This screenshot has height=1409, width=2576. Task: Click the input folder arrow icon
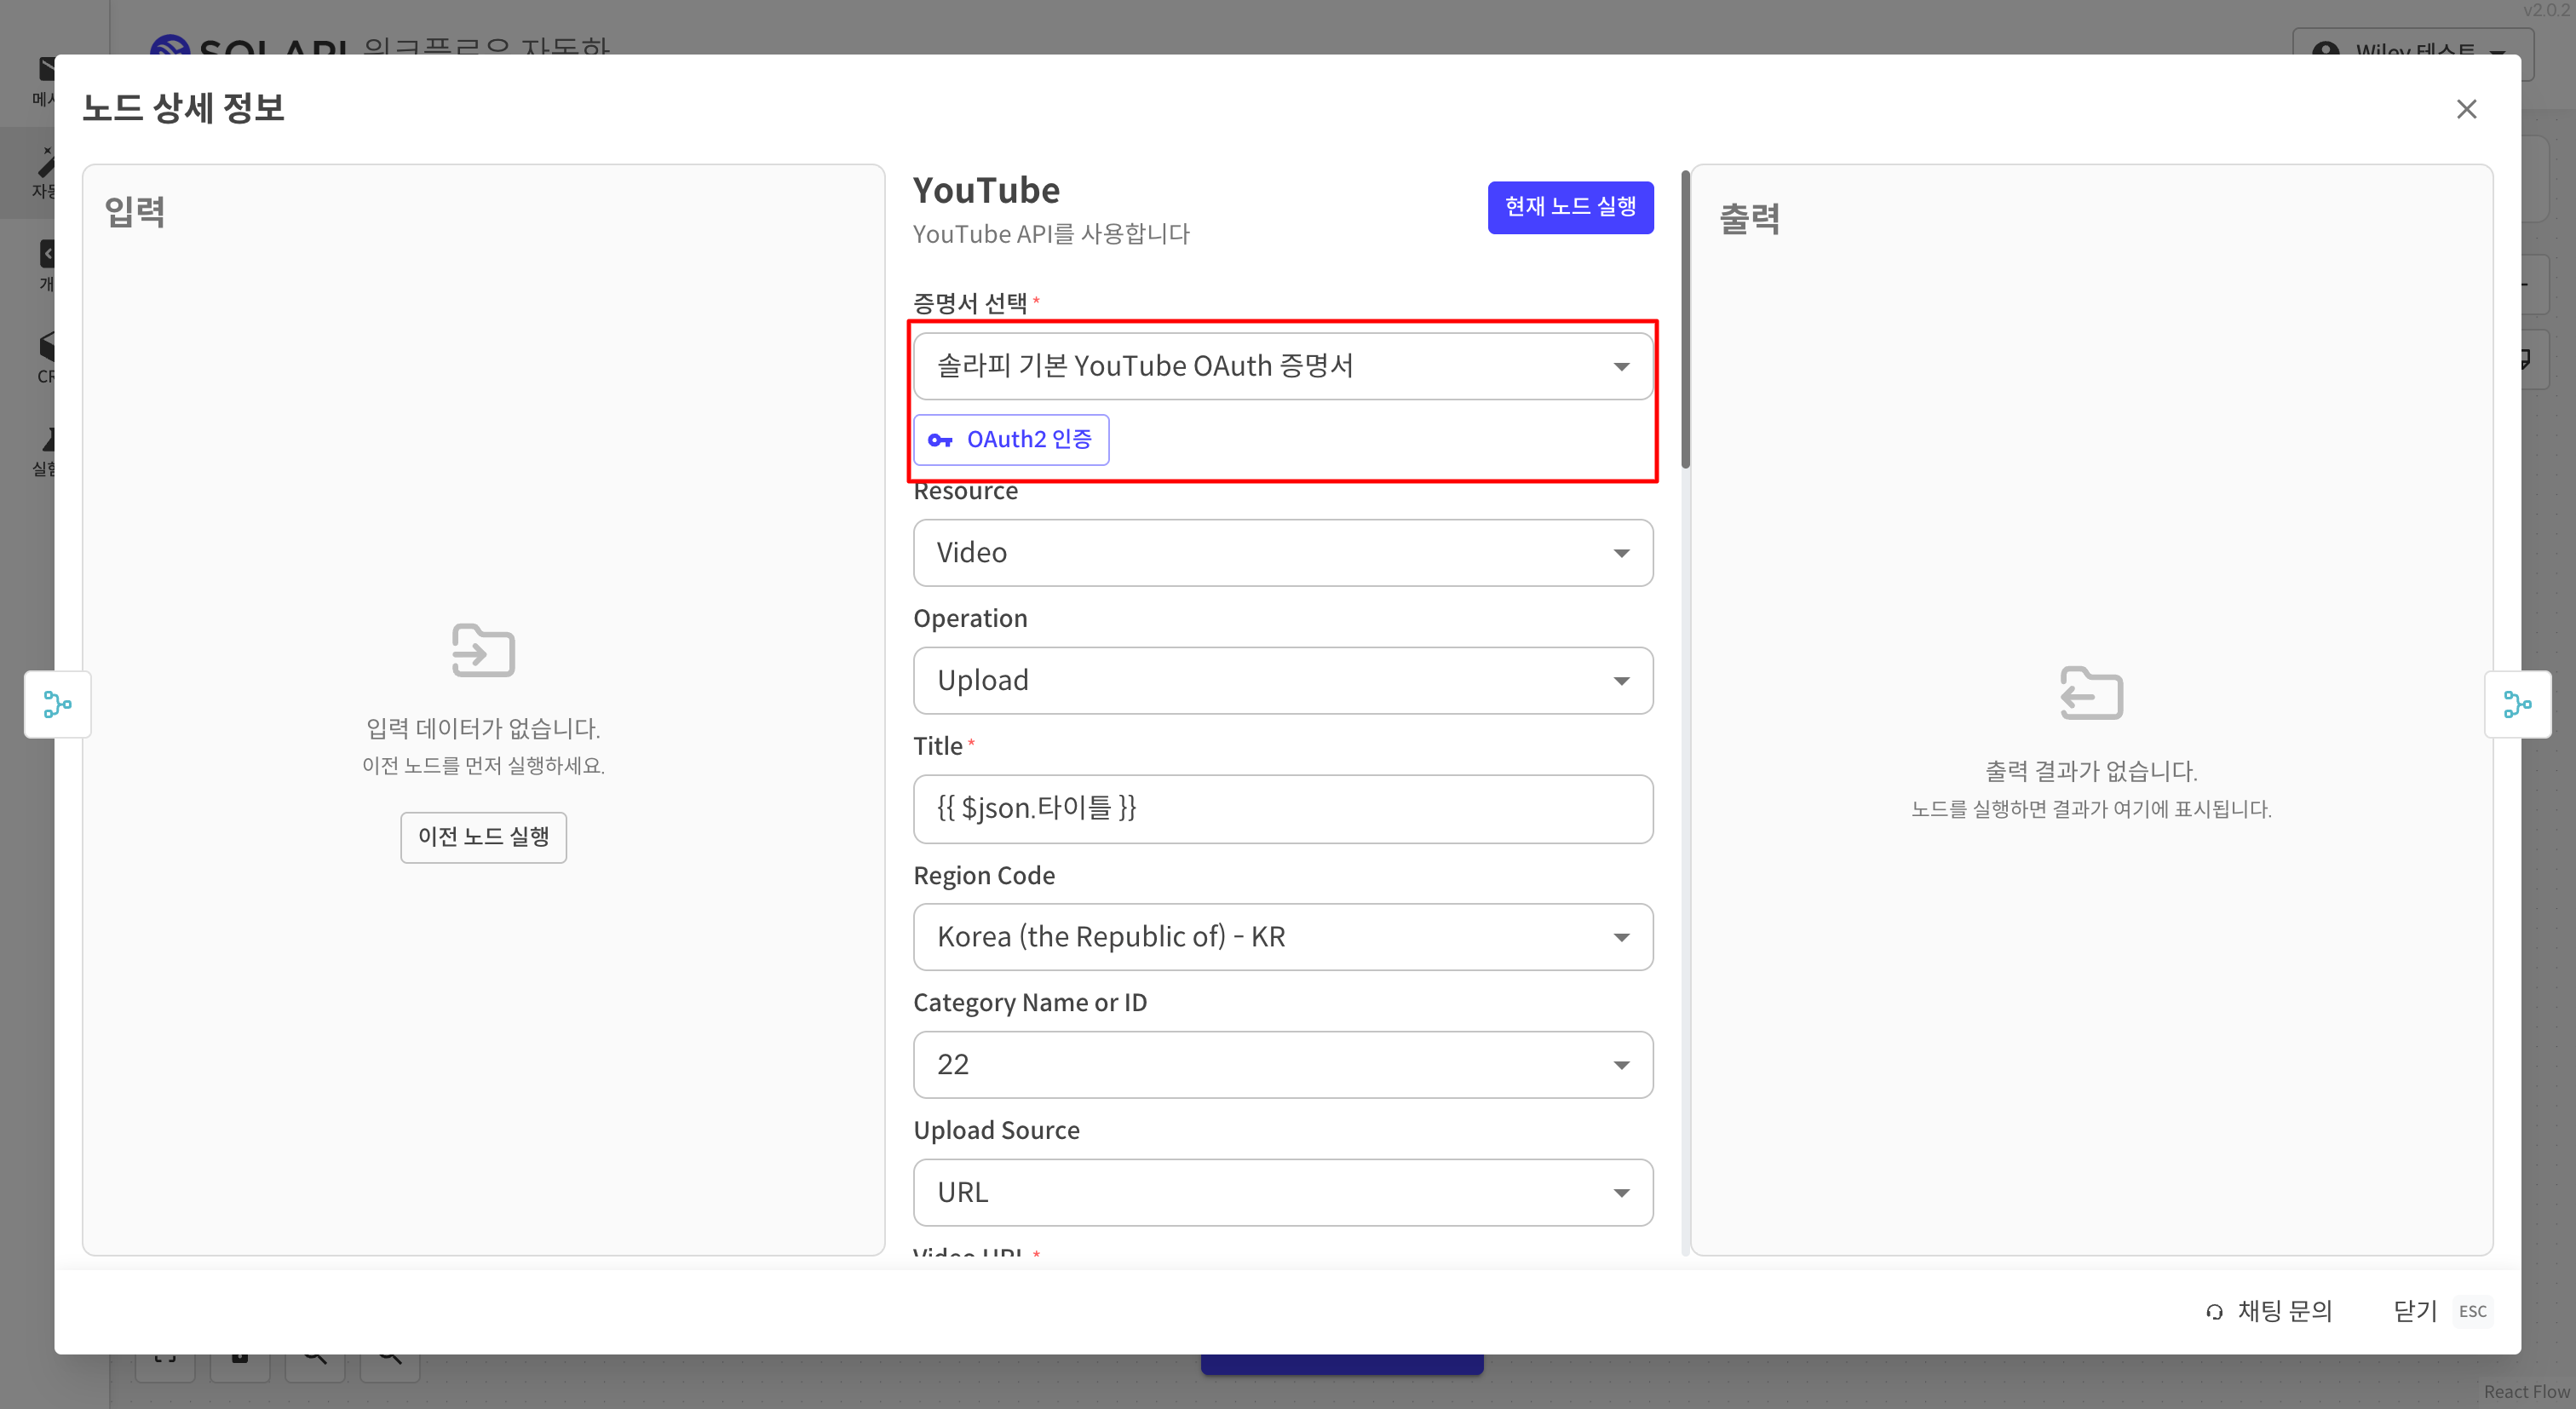click(483, 650)
